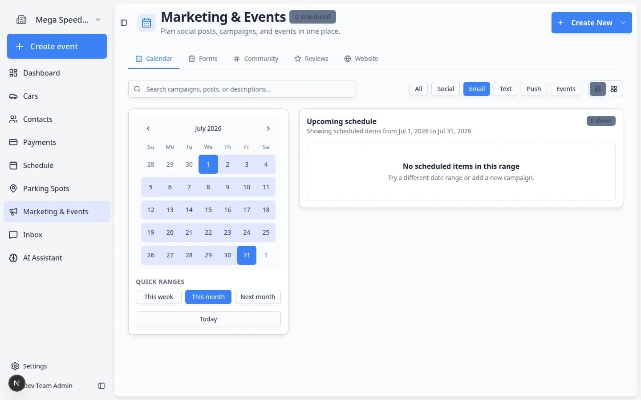Click the search magnifier icon
The image size is (641, 400).
click(x=137, y=89)
